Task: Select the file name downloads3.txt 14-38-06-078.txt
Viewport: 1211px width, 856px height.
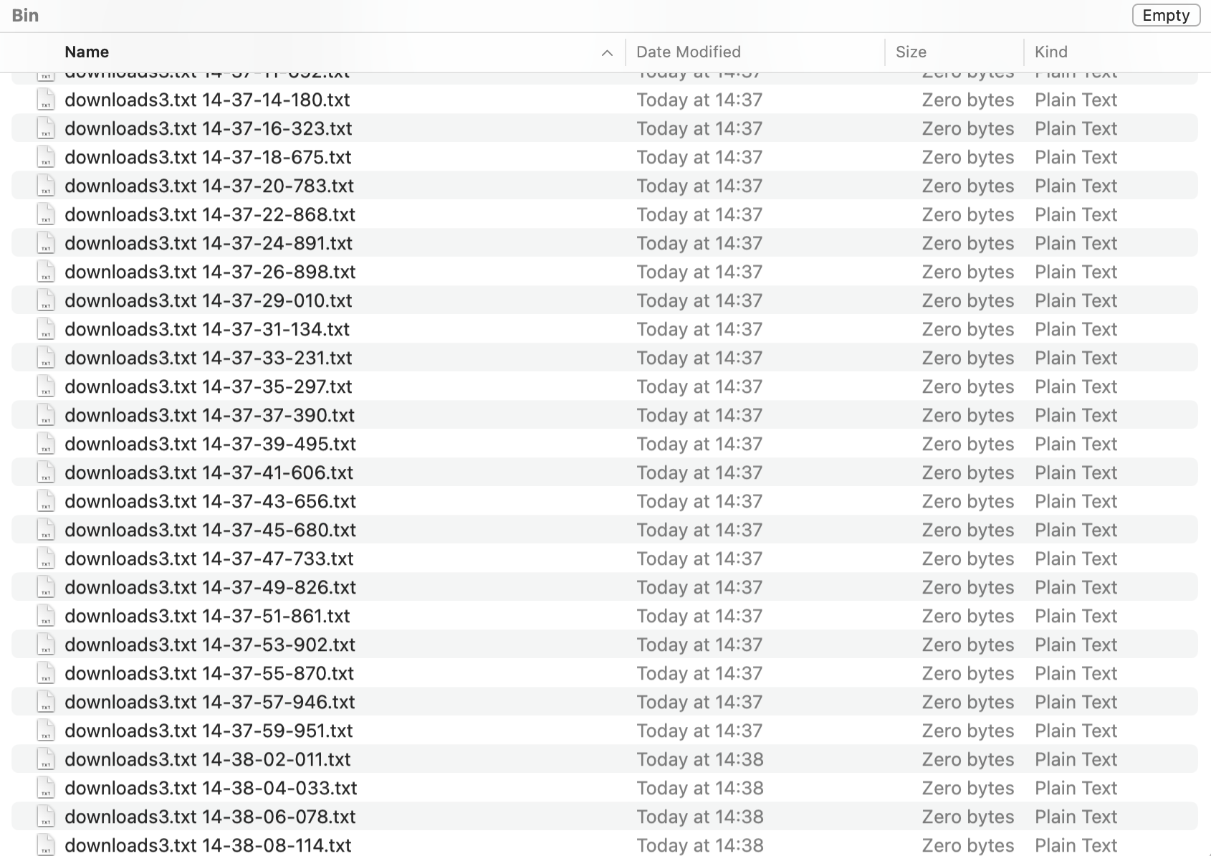Action: [211, 817]
